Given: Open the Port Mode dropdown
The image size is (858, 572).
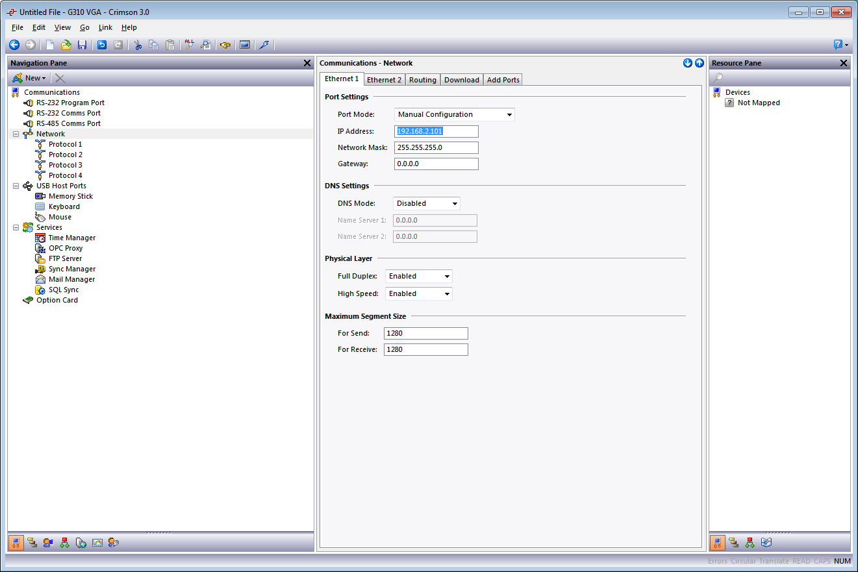Looking at the screenshot, I should (x=455, y=114).
